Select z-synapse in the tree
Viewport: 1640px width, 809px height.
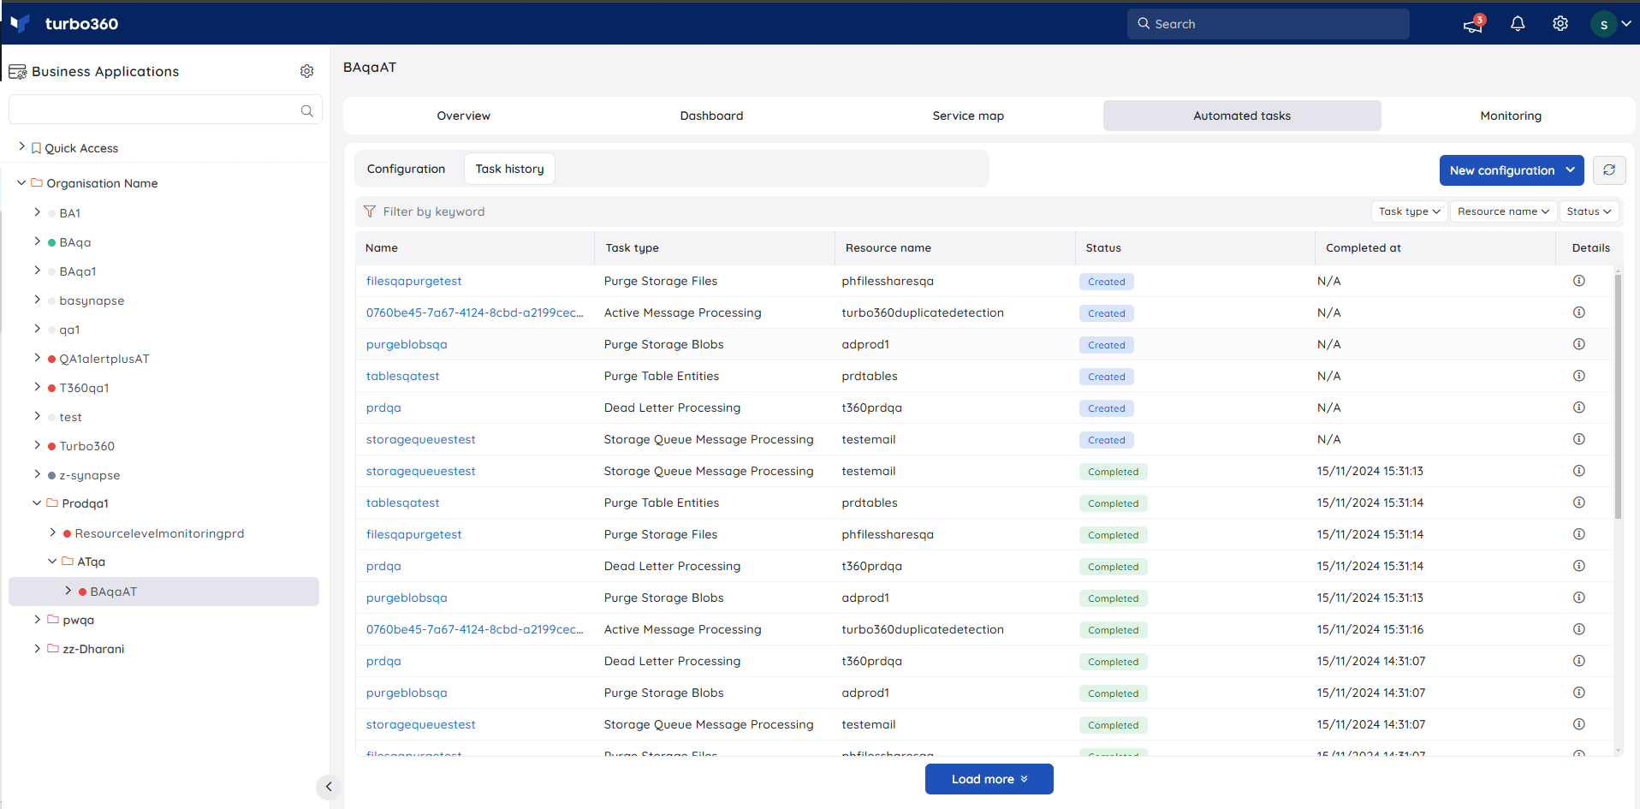coord(90,475)
